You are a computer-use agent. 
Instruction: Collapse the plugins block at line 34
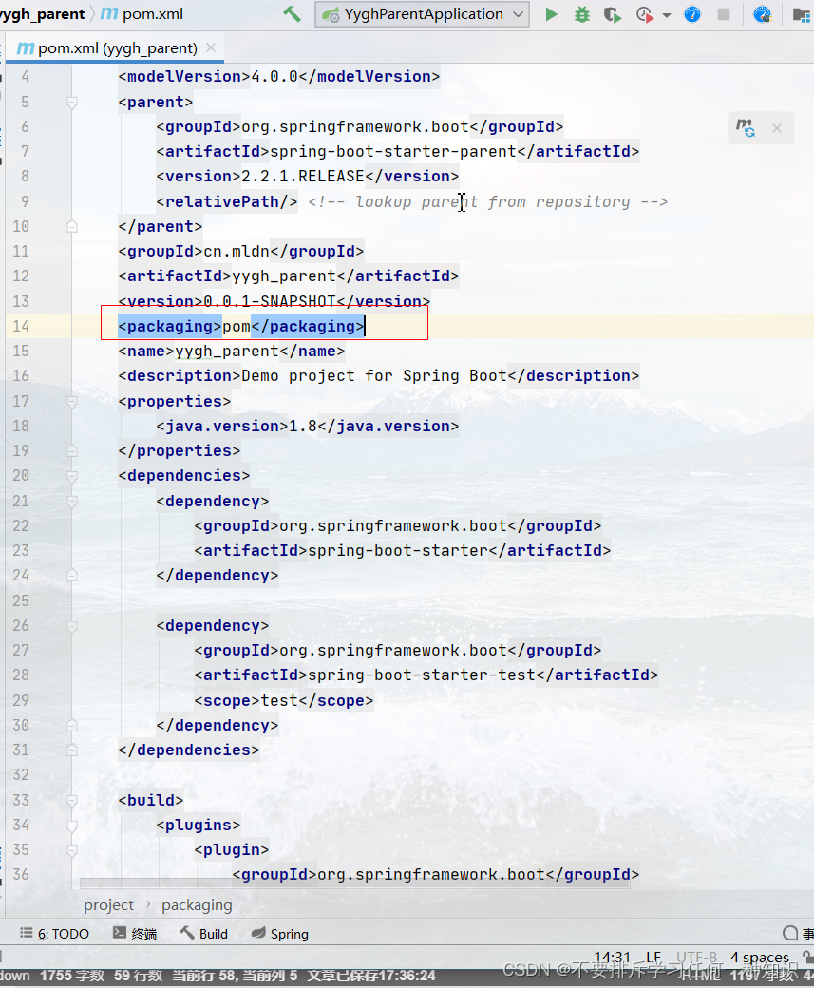point(72,826)
